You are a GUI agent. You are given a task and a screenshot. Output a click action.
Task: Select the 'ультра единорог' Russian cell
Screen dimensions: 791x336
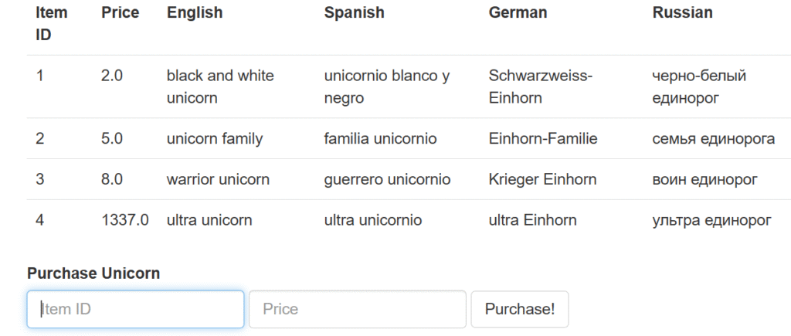click(x=711, y=220)
